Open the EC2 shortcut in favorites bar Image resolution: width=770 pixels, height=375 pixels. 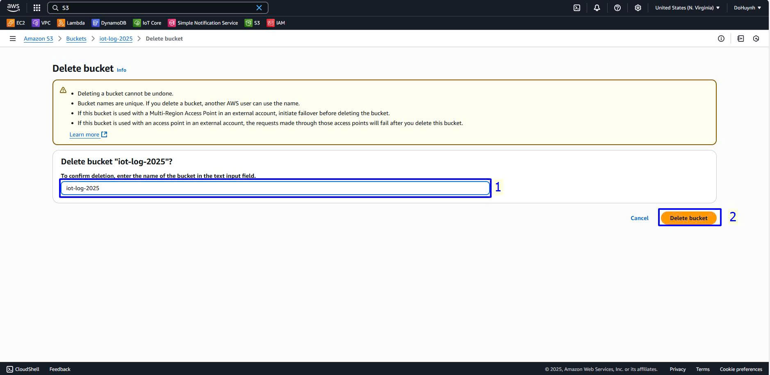(16, 23)
